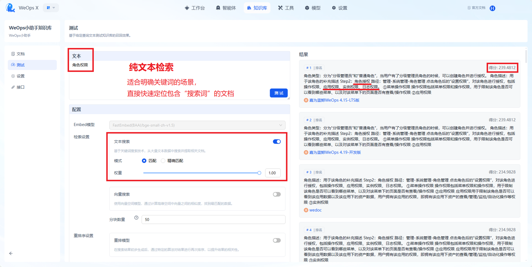
Task: Toggle the 文本搜索 switch off
Action: click(277, 141)
